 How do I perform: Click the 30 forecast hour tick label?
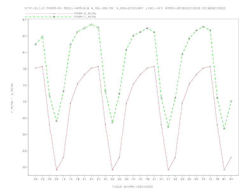(x=105, y=179)
